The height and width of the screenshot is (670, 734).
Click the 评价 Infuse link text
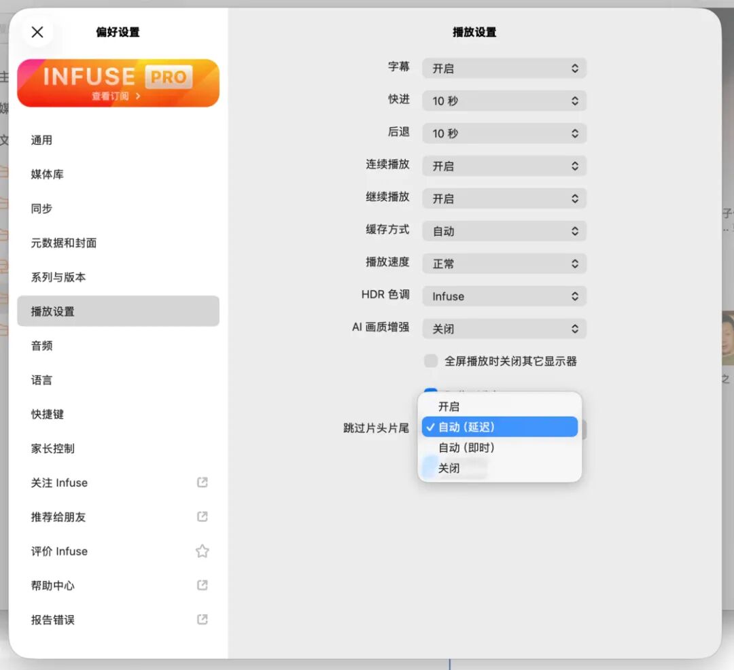(59, 551)
